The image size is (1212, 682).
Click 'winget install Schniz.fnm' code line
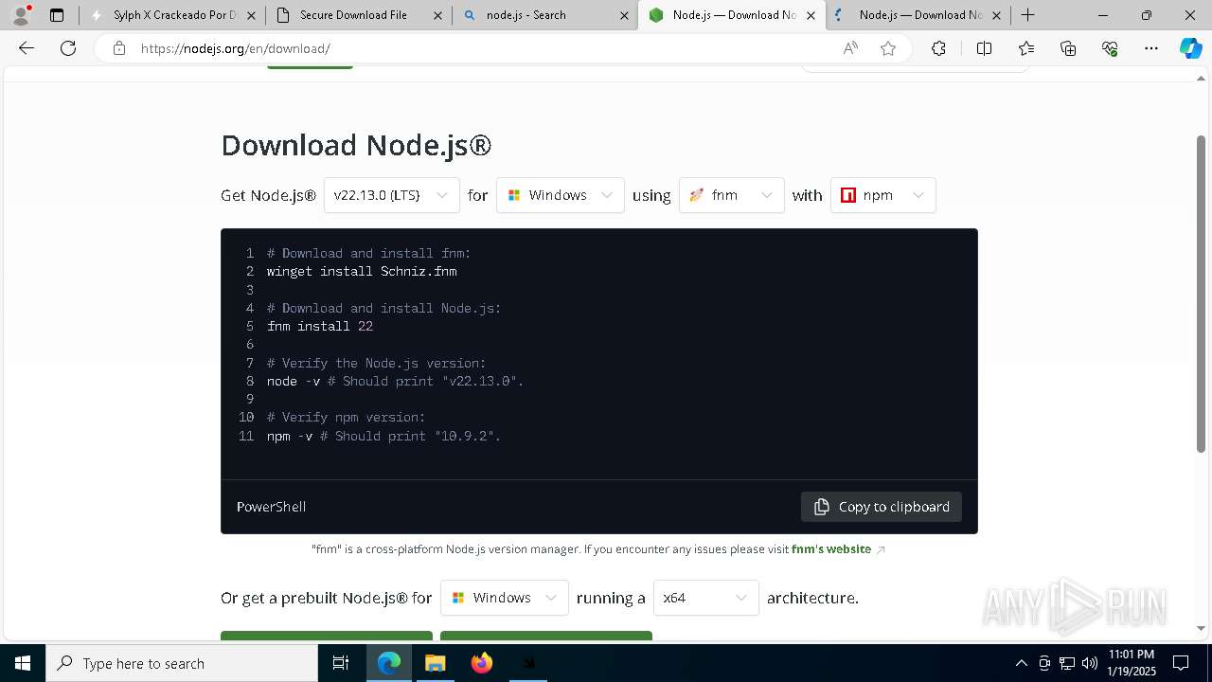click(x=362, y=272)
